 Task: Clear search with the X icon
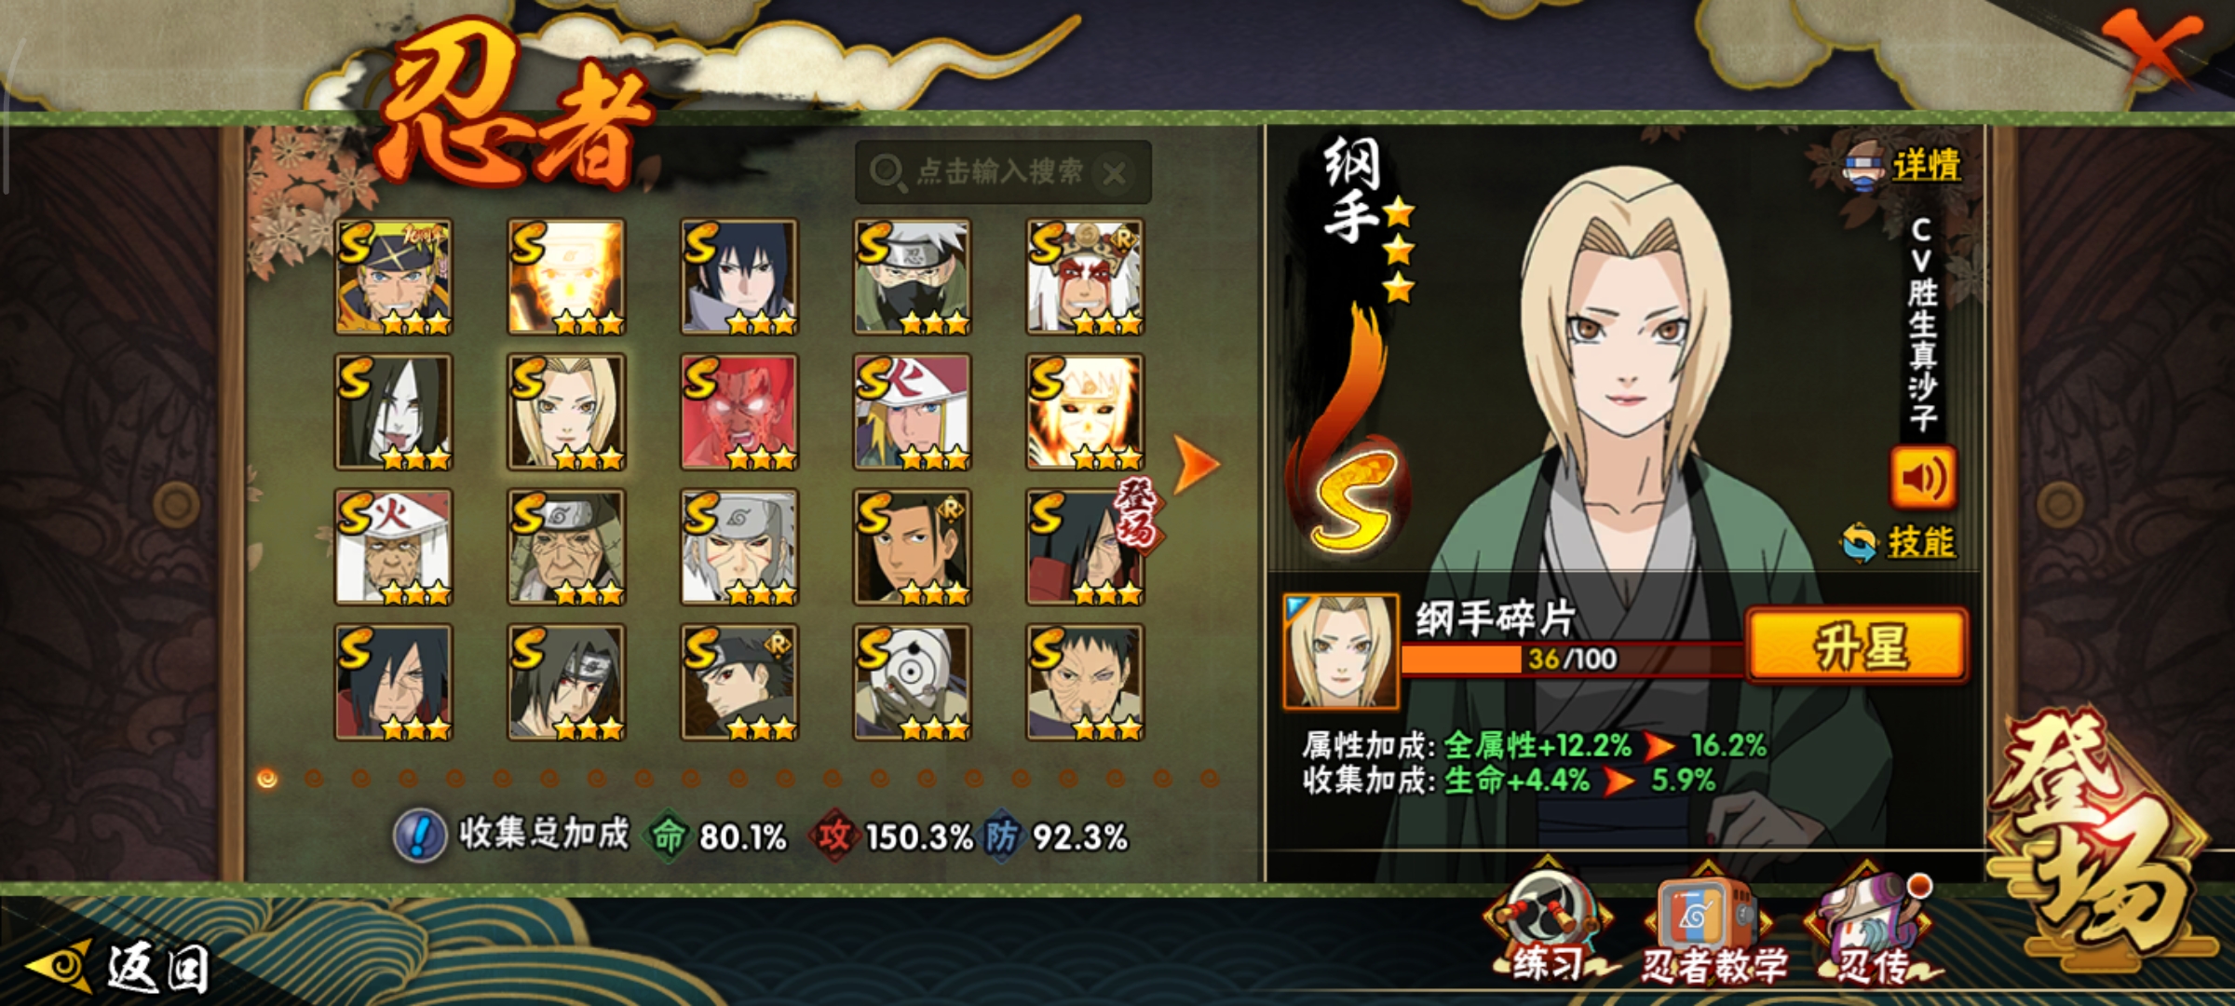(x=1114, y=173)
